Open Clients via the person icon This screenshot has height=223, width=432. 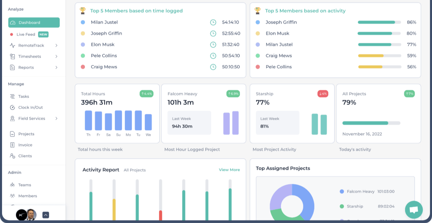12,156
